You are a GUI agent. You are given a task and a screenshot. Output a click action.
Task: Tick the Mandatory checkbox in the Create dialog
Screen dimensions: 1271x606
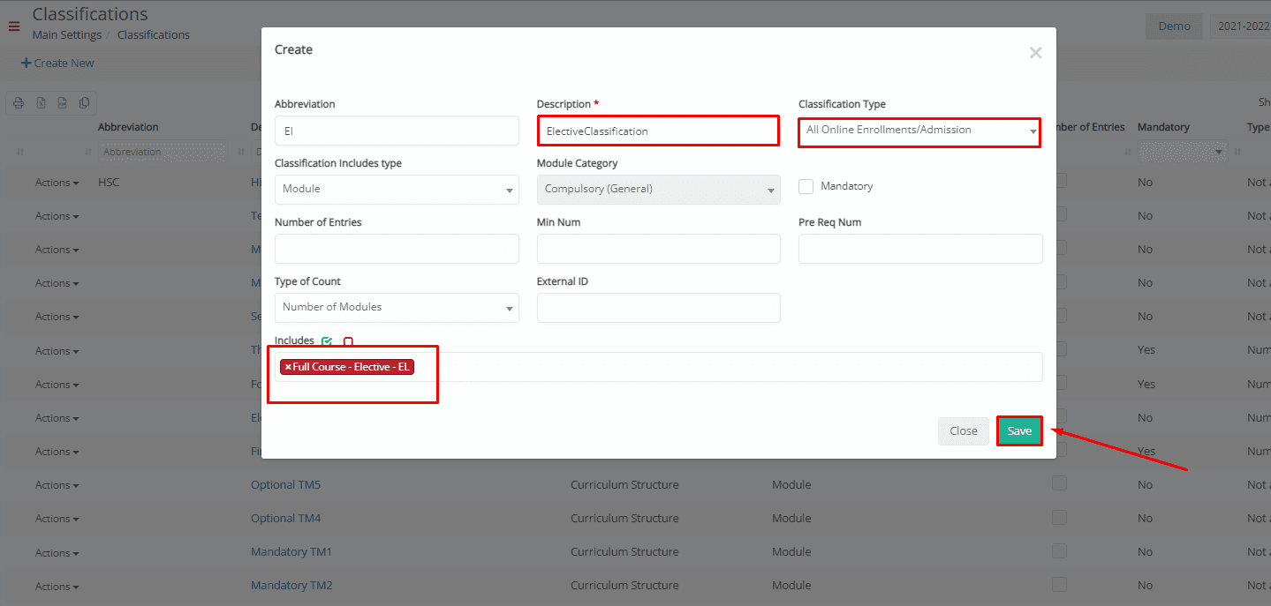click(806, 186)
